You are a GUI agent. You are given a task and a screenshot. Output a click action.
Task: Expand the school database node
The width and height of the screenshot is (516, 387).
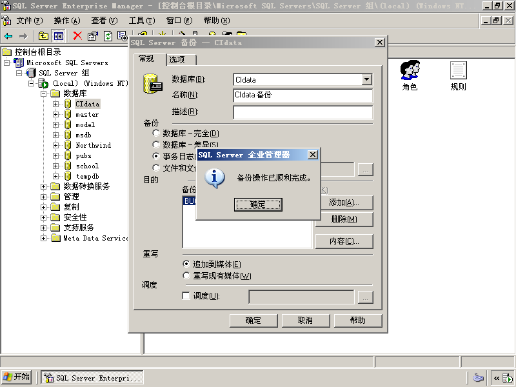pyautogui.click(x=55, y=166)
